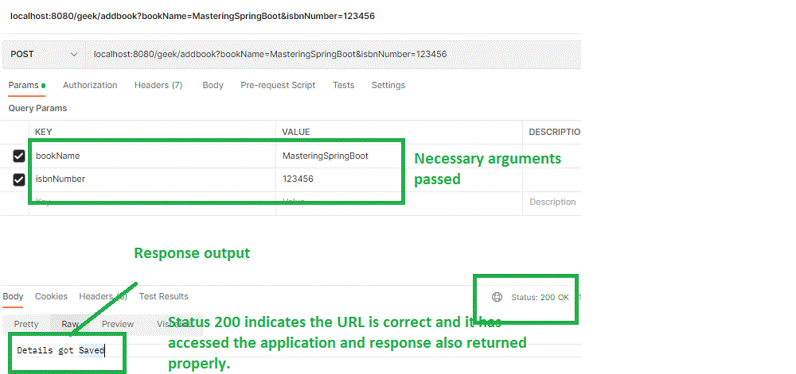Switch to the Tests tab
The image size is (796, 374).
click(343, 85)
